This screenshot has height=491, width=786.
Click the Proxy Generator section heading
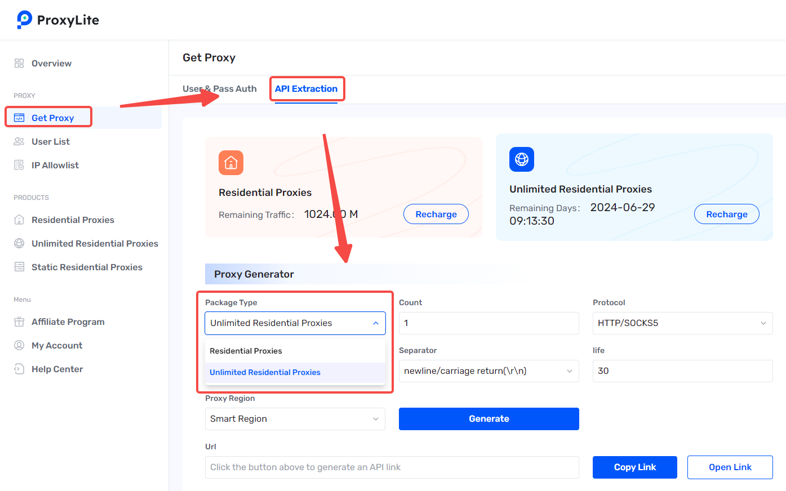point(254,274)
